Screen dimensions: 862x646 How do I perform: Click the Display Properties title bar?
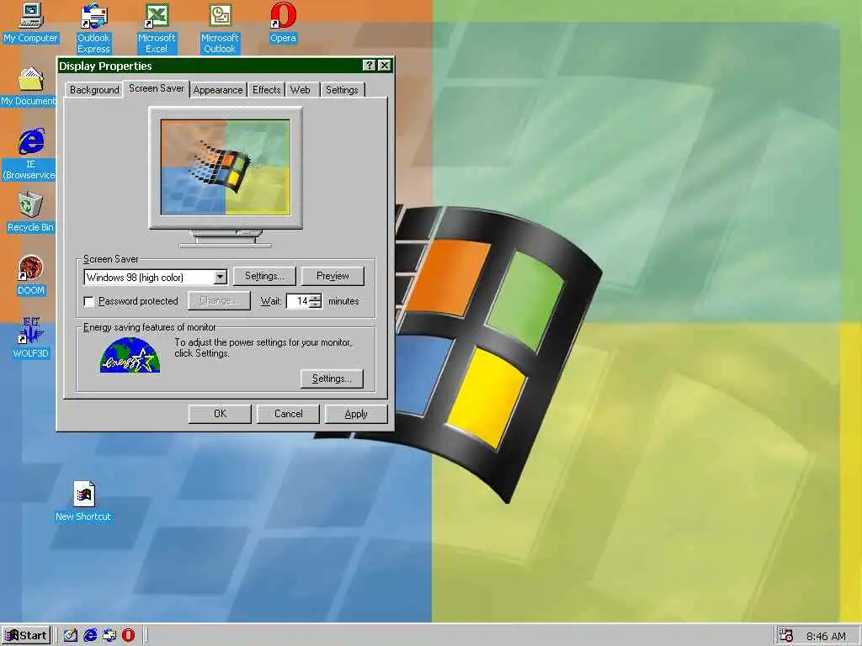click(210, 66)
